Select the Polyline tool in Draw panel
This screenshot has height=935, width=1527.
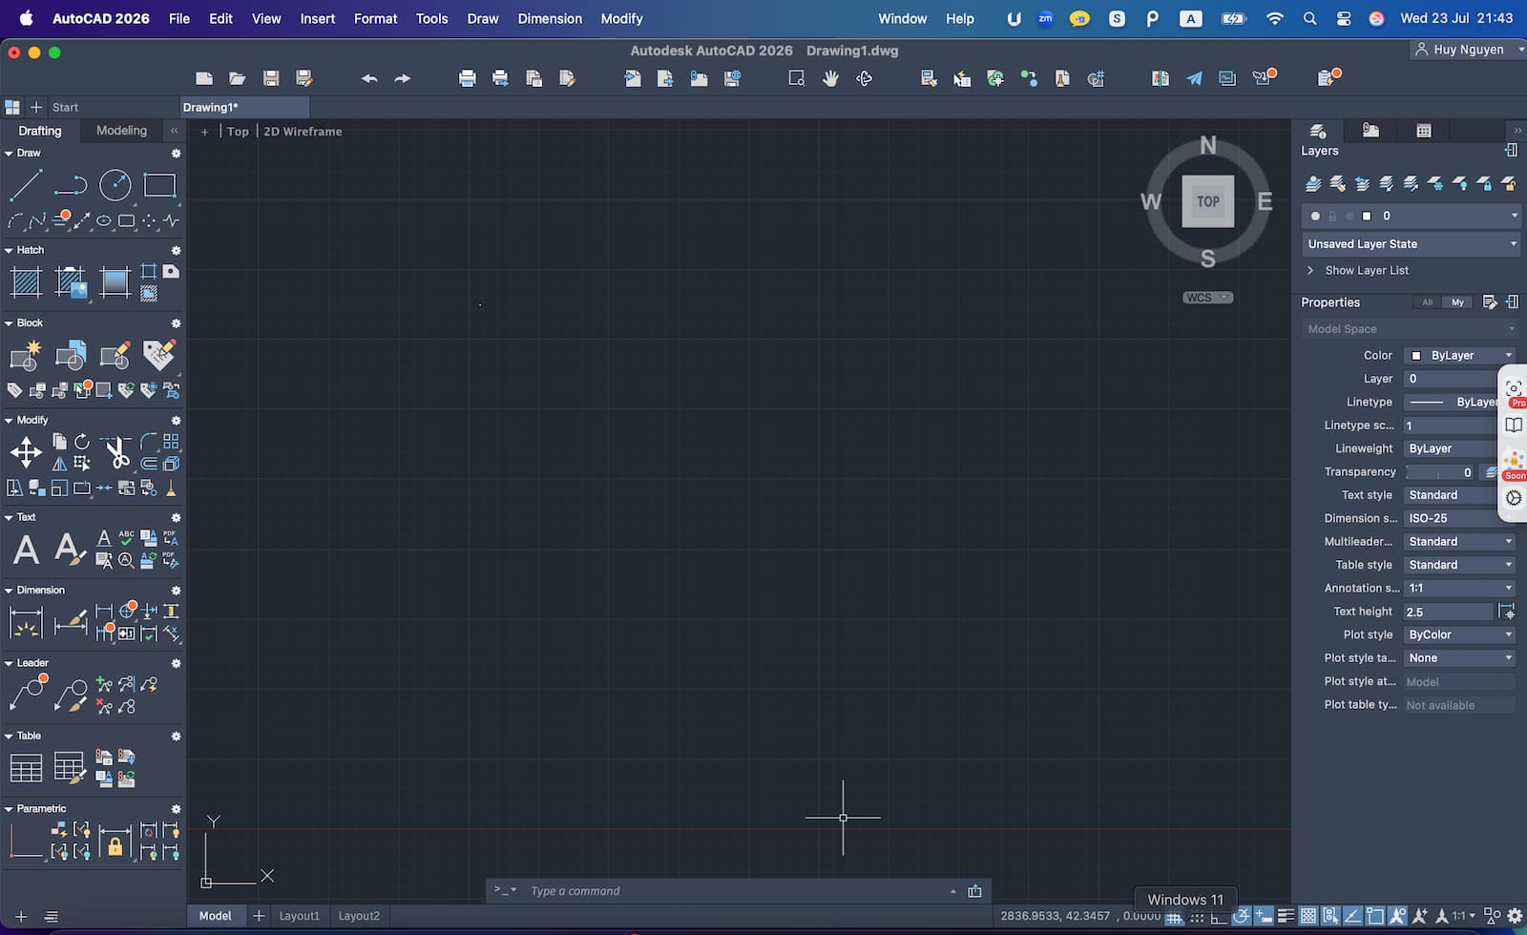(71, 185)
